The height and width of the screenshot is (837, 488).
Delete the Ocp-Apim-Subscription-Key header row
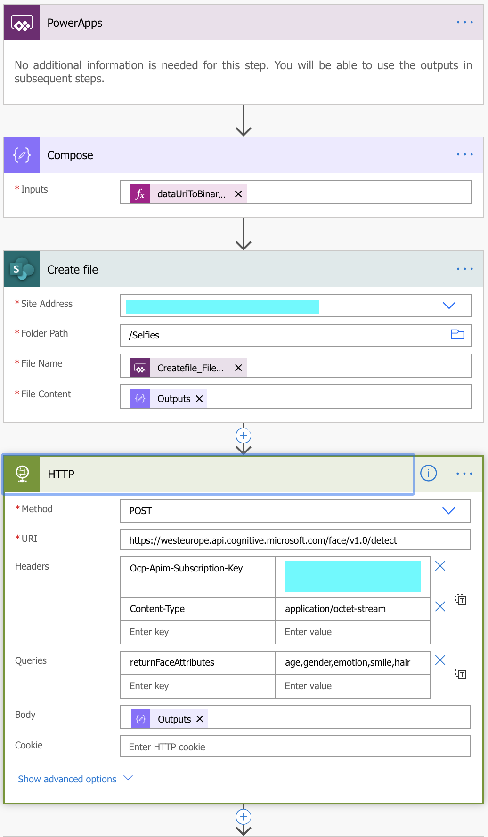click(440, 566)
